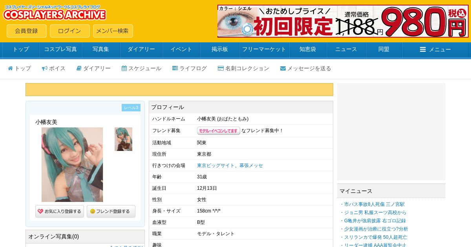Image resolution: width=471 pixels, height=247 pixels.
Task: Click the モデル・イベコンしてます badge
Action: pos(219,131)
